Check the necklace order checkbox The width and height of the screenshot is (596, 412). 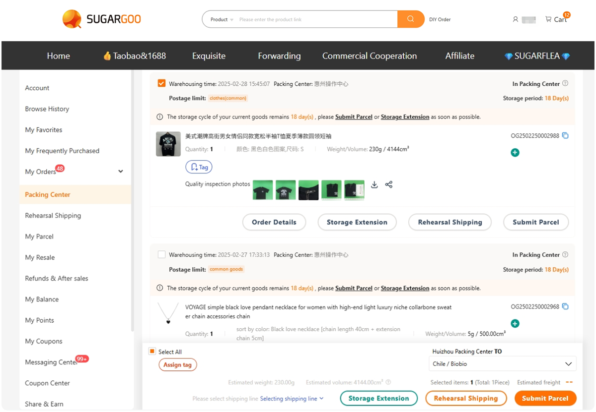coord(161,254)
